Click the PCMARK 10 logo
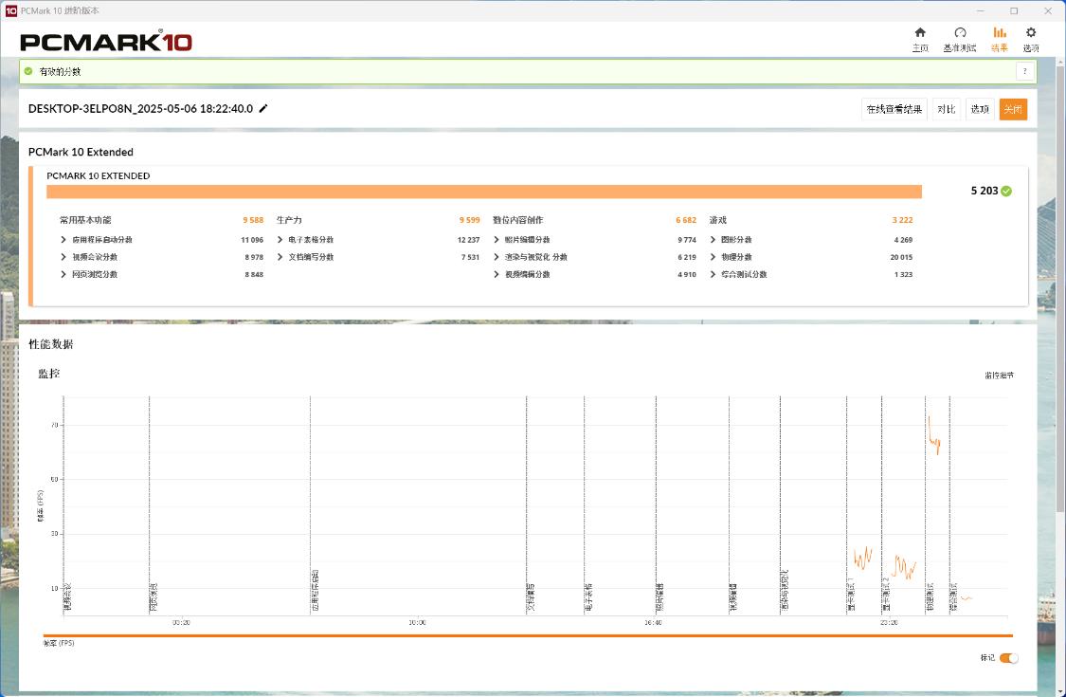 click(x=106, y=43)
